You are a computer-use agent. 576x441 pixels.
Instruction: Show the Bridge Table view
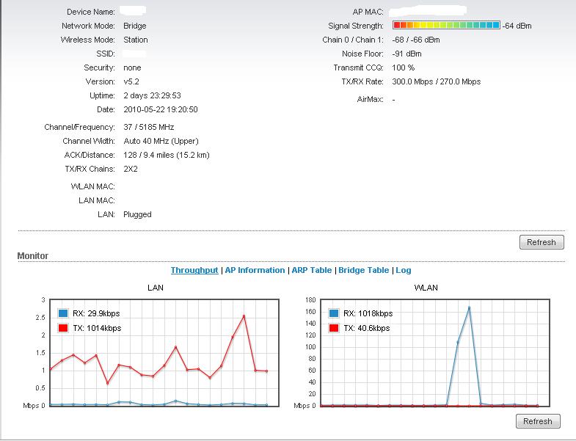pyautogui.click(x=363, y=270)
